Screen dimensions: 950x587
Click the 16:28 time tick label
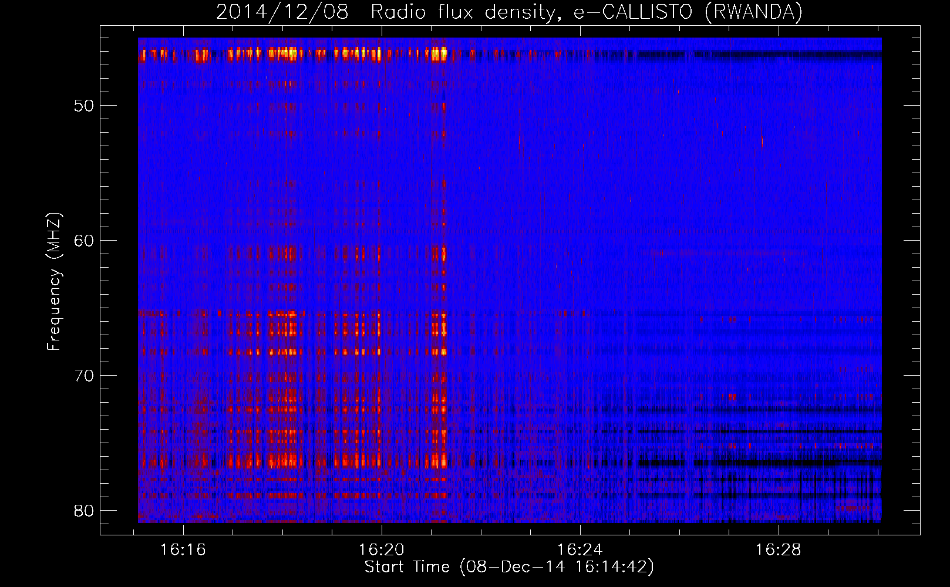point(778,550)
